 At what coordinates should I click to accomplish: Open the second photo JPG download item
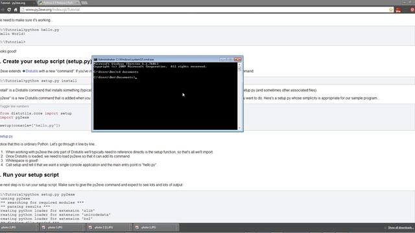click(x=62, y=227)
